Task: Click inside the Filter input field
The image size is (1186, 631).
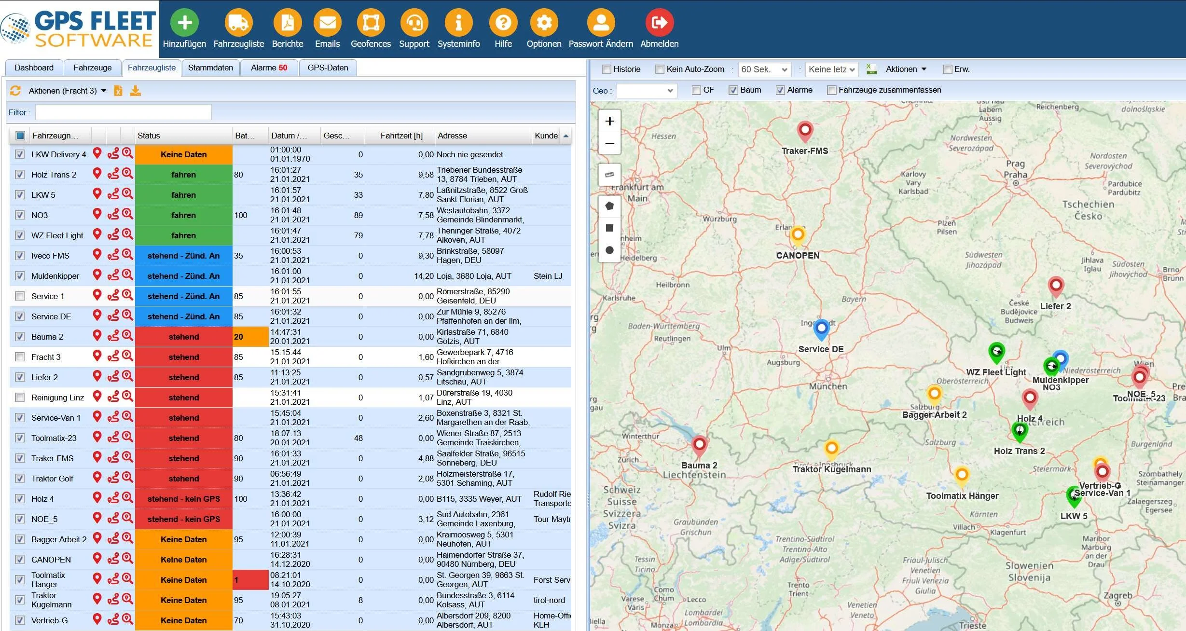Action: pos(123,112)
